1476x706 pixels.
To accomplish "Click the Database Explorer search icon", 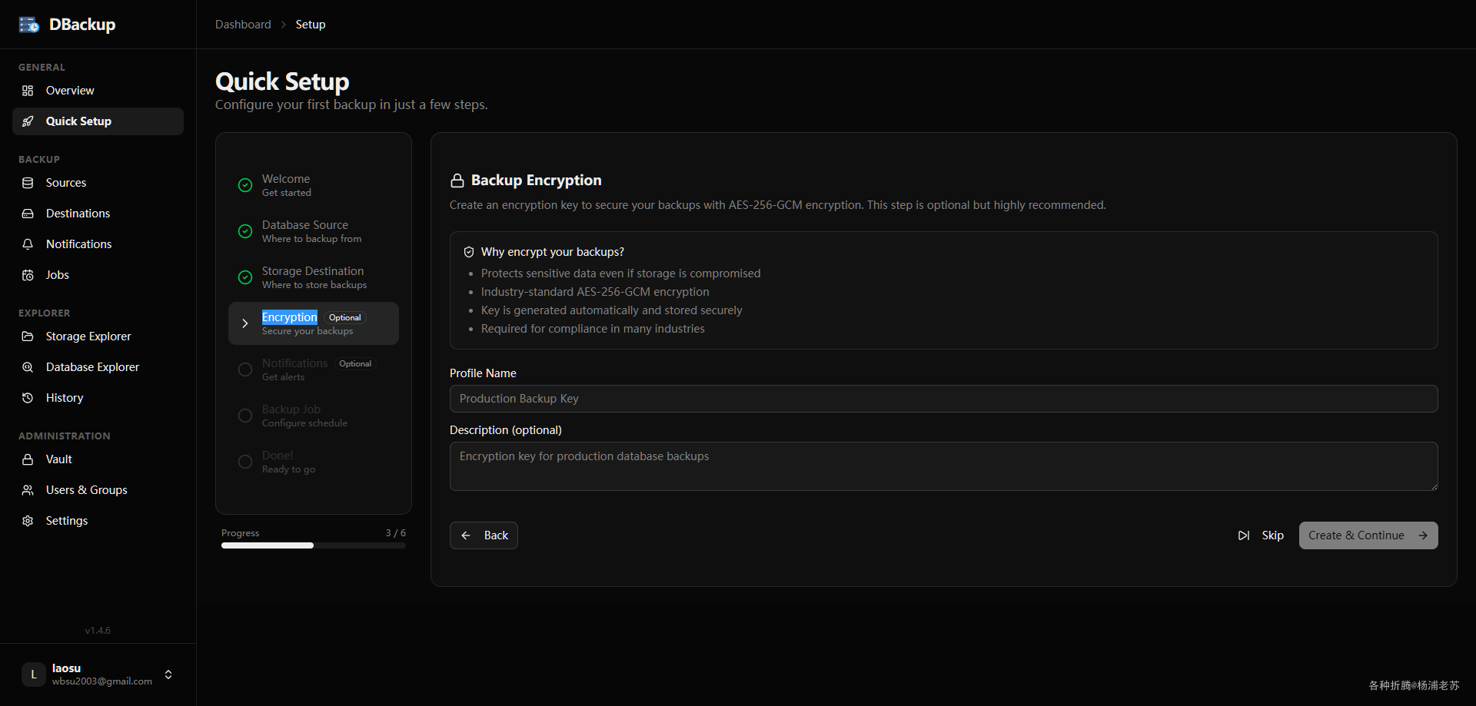I will click(x=28, y=367).
